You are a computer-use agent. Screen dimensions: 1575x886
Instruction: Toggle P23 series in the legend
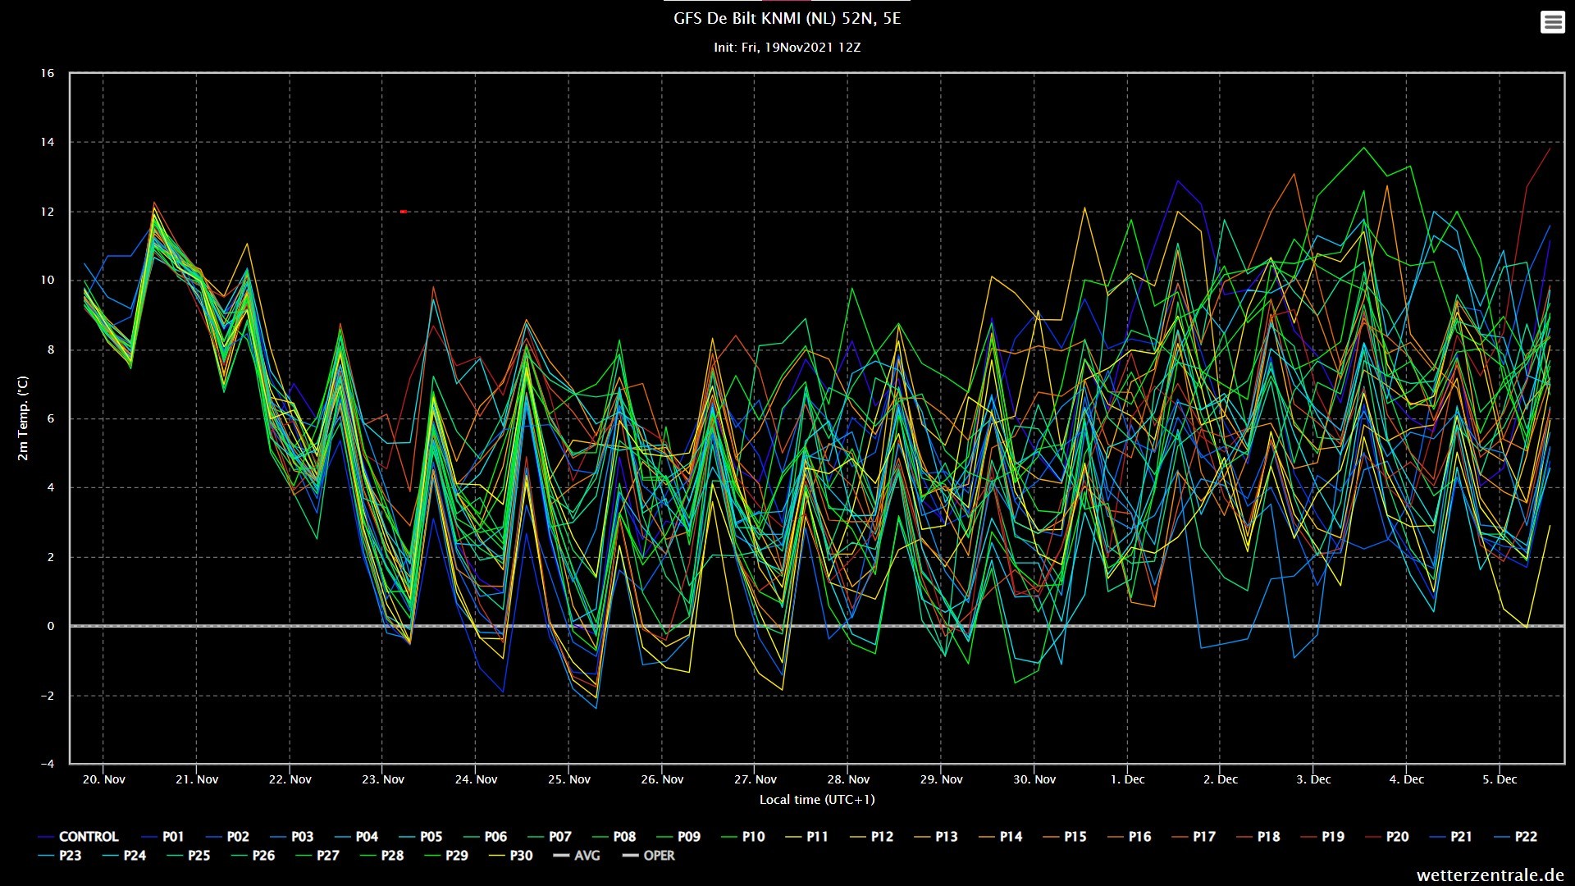click(x=60, y=856)
